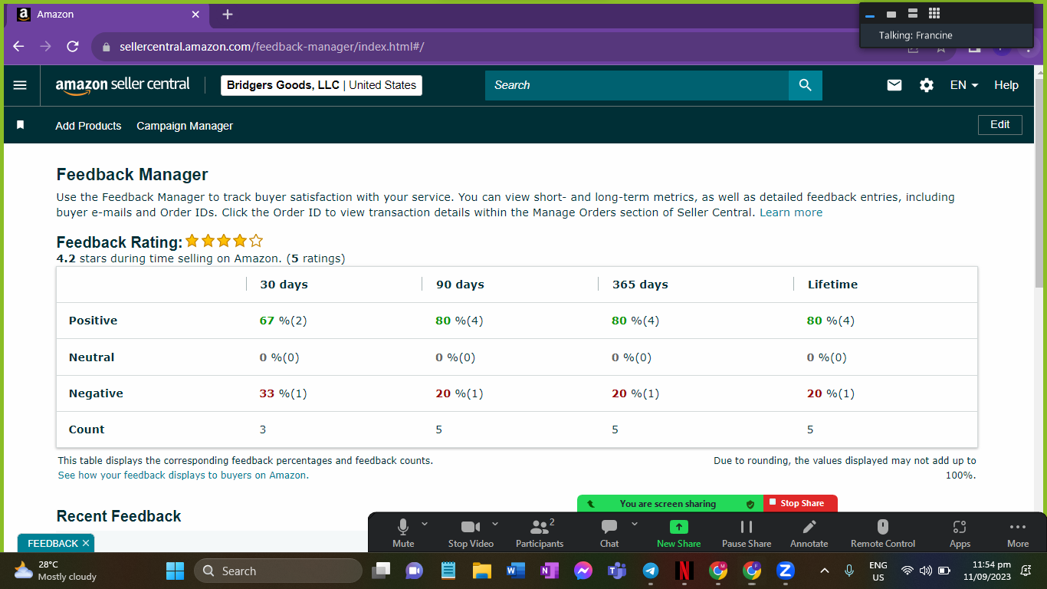
Task: Open Messenger from the taskbar
Action: click(x=583, y=571)
